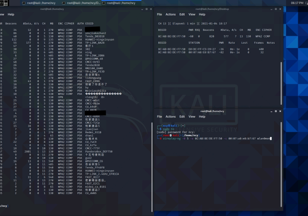Open Actions menu in the Desktop terminal
This screenshot has width=308, height=216.
click(171, 14)
